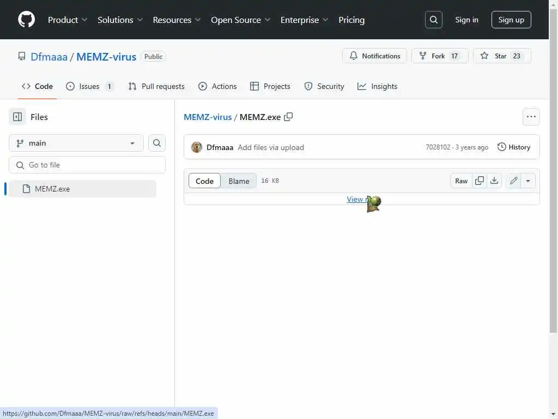Screen dimensions: 558x419
Task: Select MEMZ.exe in the file tree
Action: [x=82, y=189]
